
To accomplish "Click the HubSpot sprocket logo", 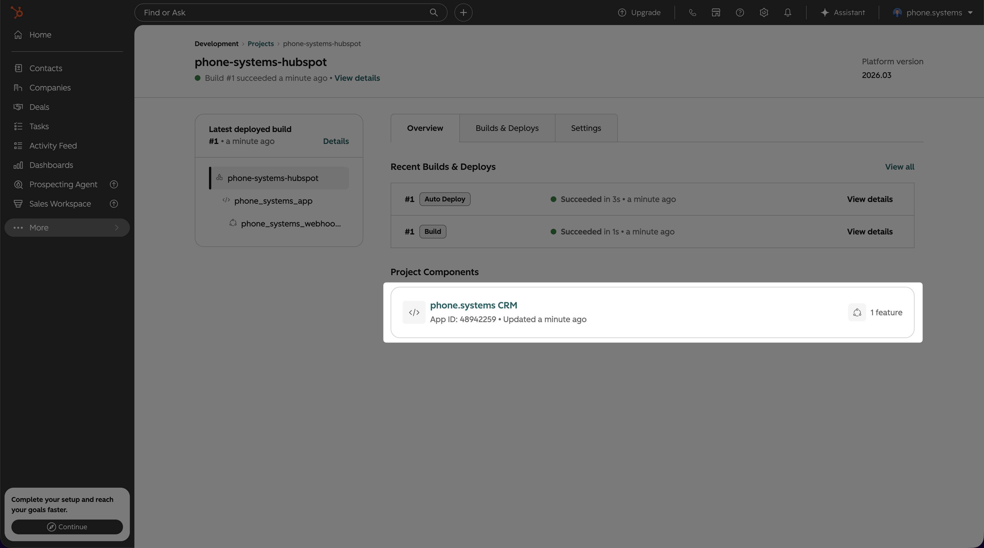I will coord(17,13).
